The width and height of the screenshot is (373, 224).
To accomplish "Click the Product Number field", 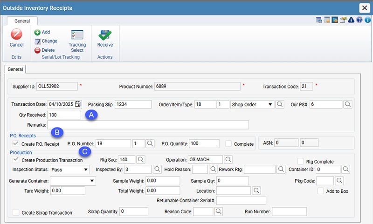I will pos(197,86).
